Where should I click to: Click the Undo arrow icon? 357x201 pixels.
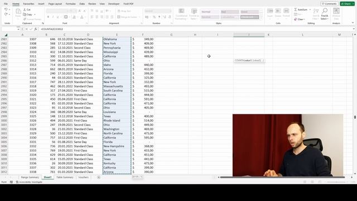[x=6, y=9]
